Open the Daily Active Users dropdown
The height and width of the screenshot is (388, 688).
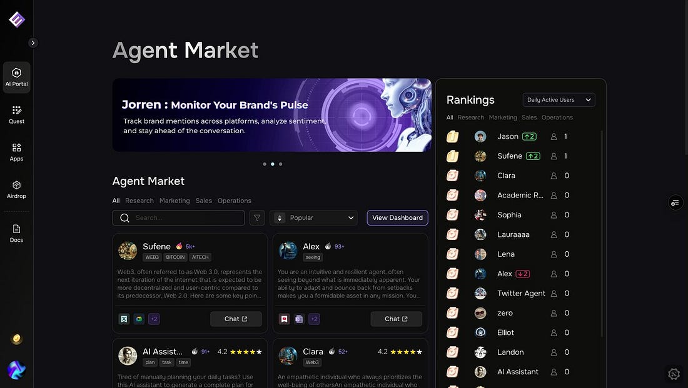(x=559, y=100)
